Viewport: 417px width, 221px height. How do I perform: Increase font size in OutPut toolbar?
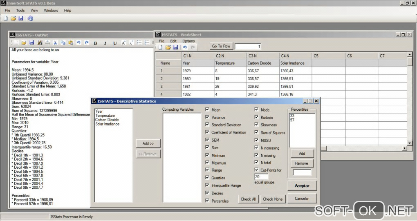(x=123, y=43)
